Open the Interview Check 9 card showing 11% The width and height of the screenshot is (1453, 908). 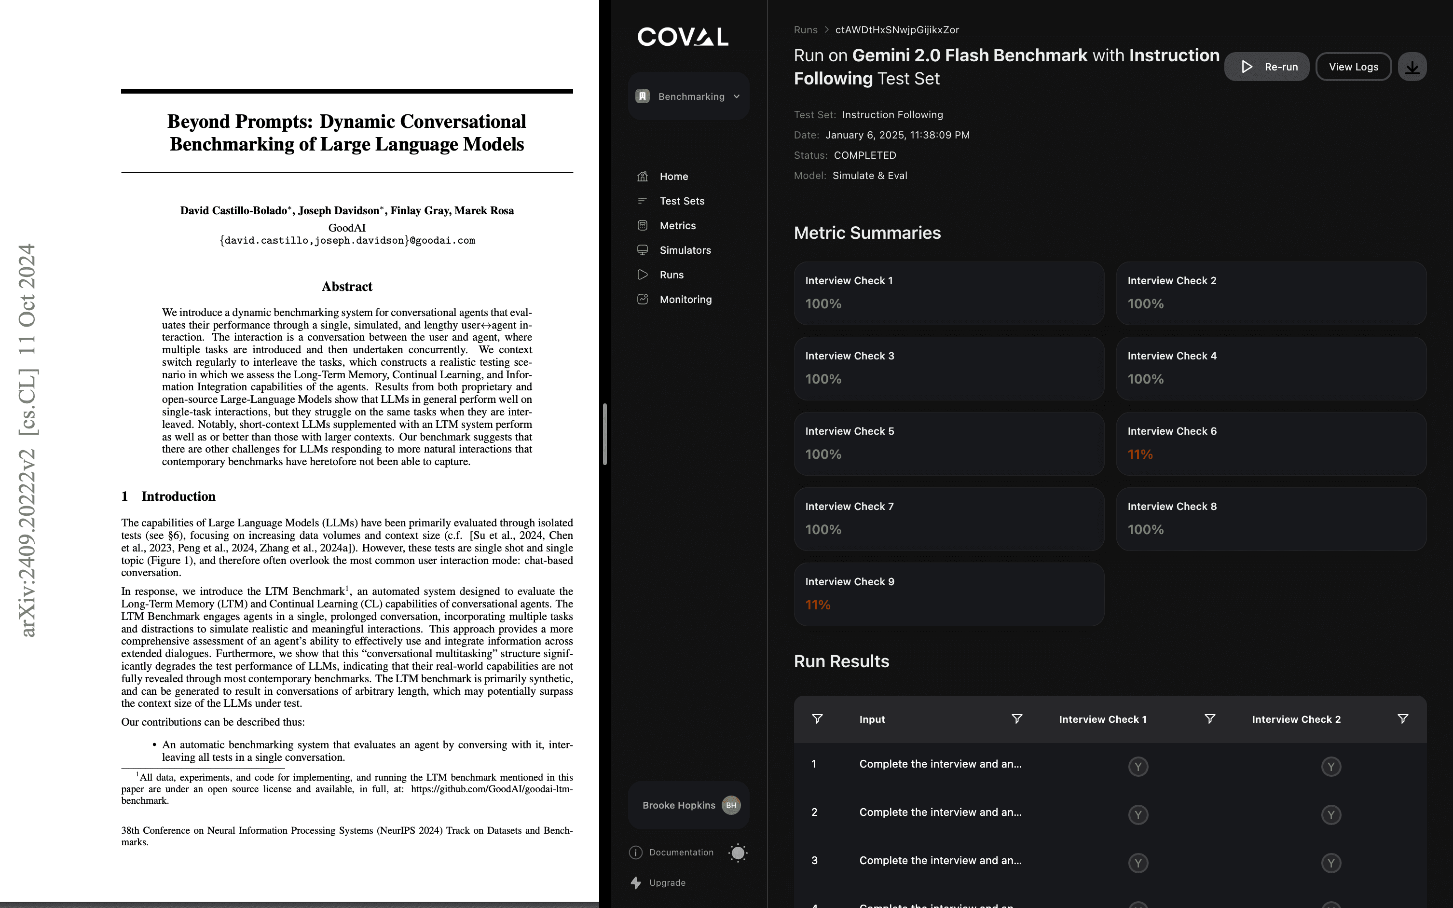(949, 594)
